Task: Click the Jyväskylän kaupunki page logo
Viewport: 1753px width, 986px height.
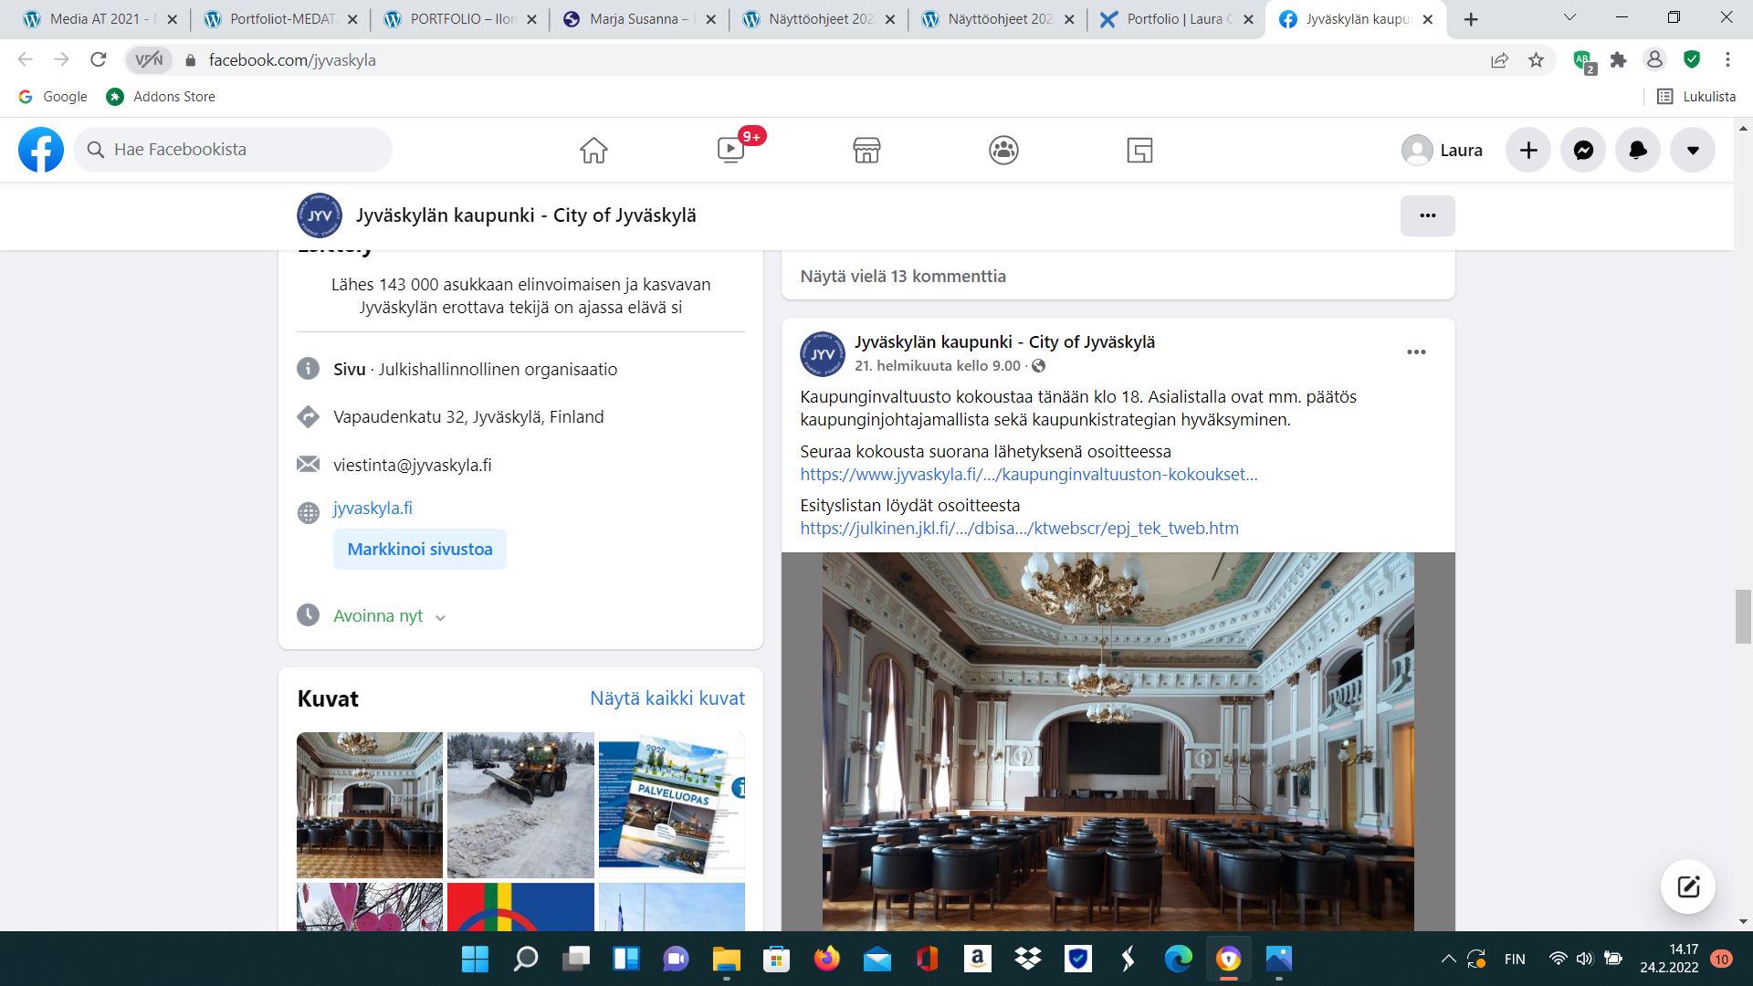Action: point(320,215)
